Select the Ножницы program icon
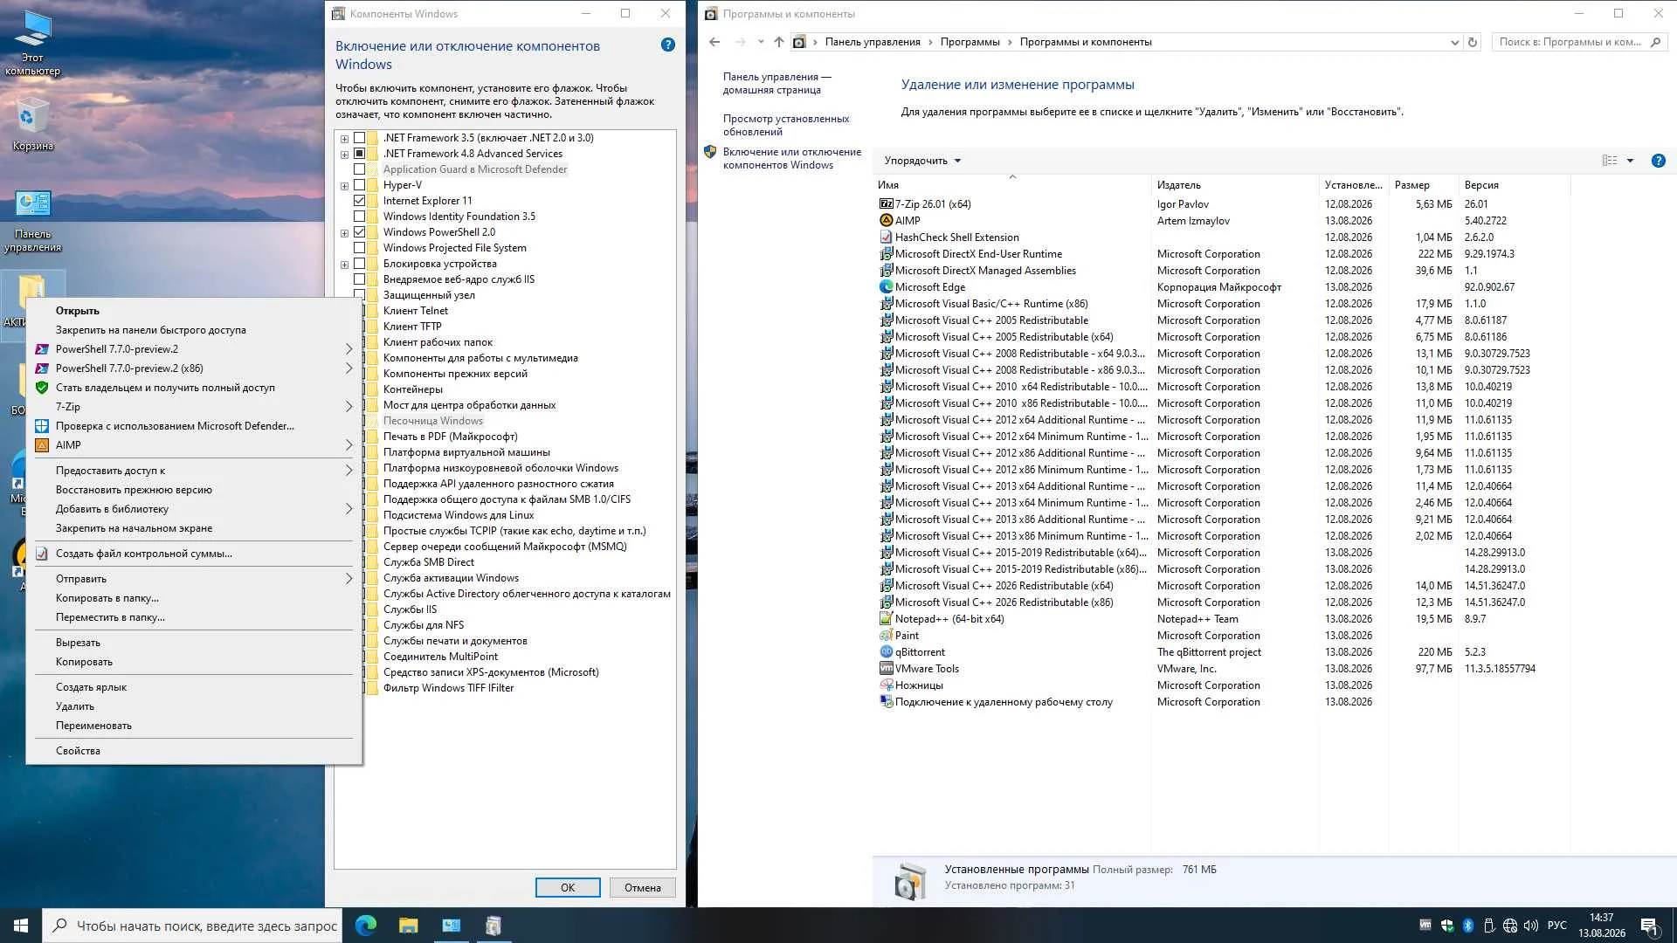Viewport: 1677px width, 943px height. pos(886,685)
